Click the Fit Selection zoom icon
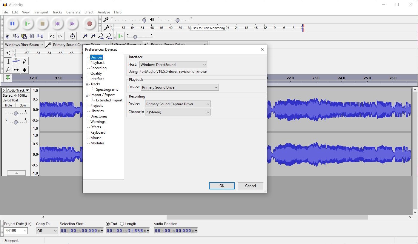418x244 pixels. [x=101, y=36]
